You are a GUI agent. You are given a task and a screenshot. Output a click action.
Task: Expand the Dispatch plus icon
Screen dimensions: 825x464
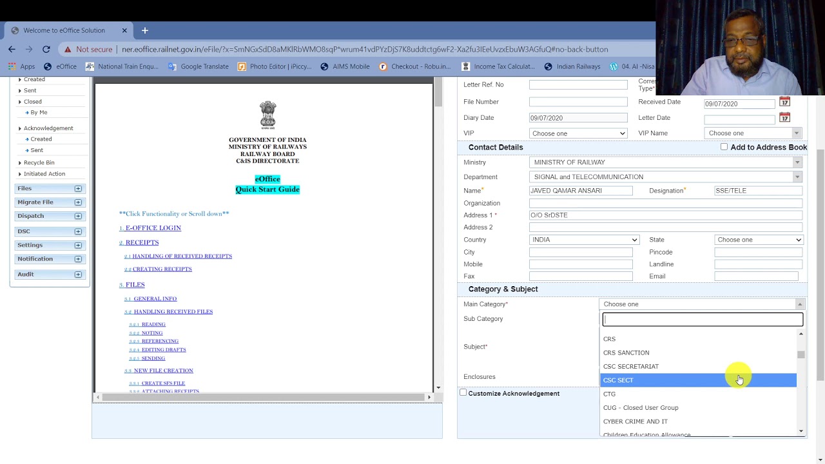tap(78, 216)
